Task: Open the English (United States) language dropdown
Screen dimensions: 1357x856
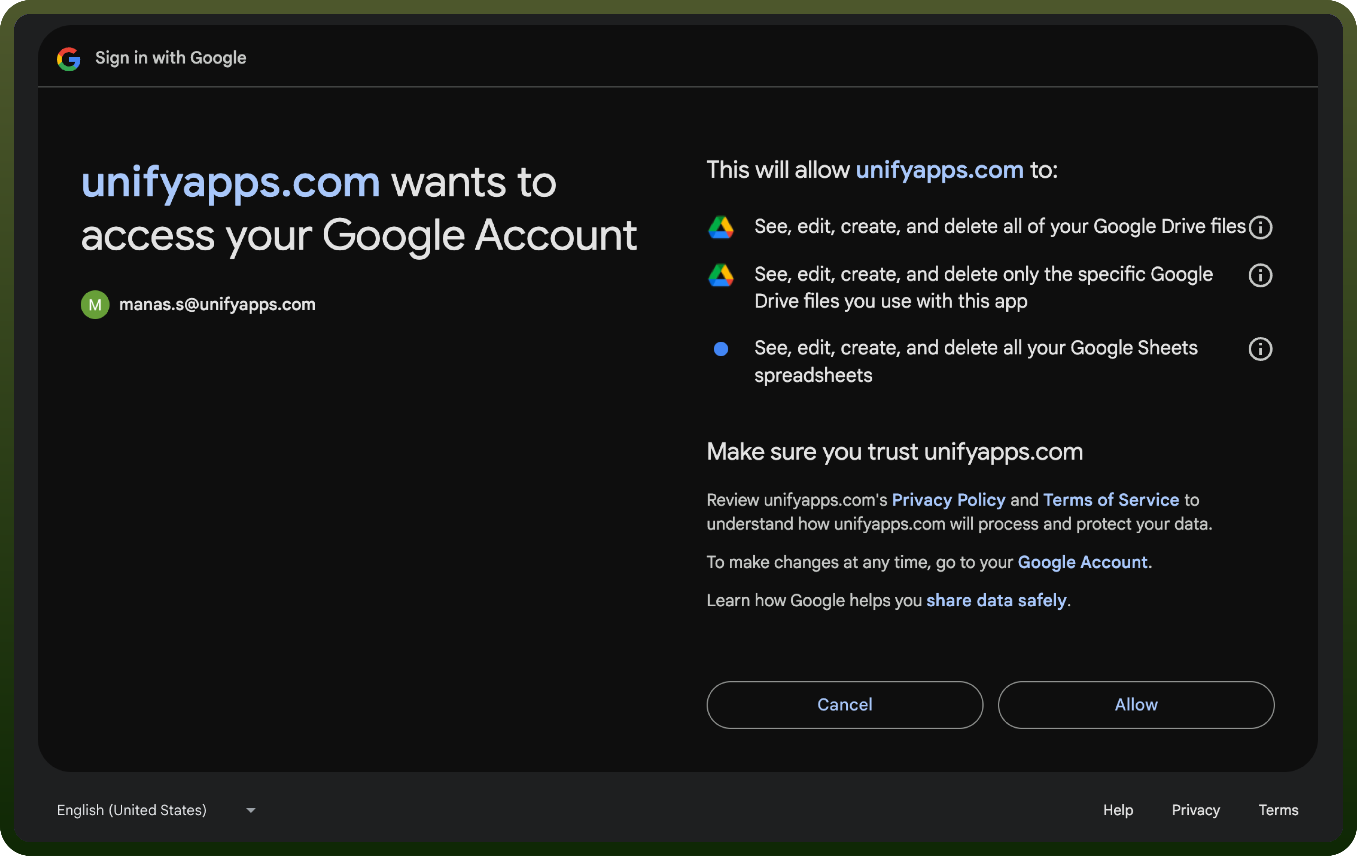Action: point(156,810)
